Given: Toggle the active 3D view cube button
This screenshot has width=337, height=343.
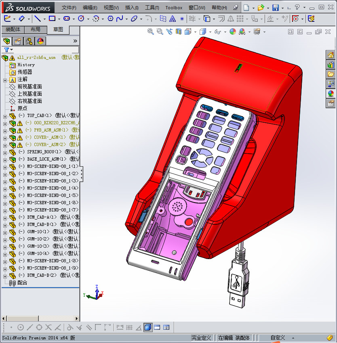Looking at the screenshot, I should [x=148, y=327].
